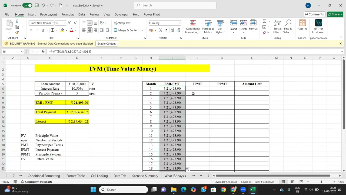This screenshot has width=346, height=195.
Task: Expand Merge & Center dropdown arrow
Action: 142,30
